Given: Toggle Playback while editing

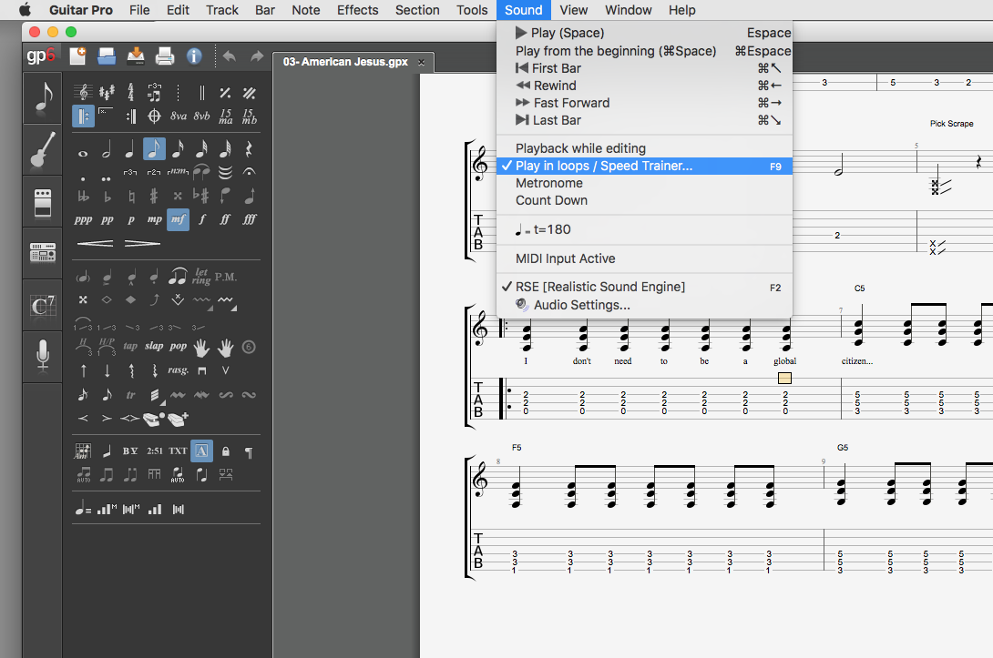Looking at the screenshot, I should click(x=644, y=148).
